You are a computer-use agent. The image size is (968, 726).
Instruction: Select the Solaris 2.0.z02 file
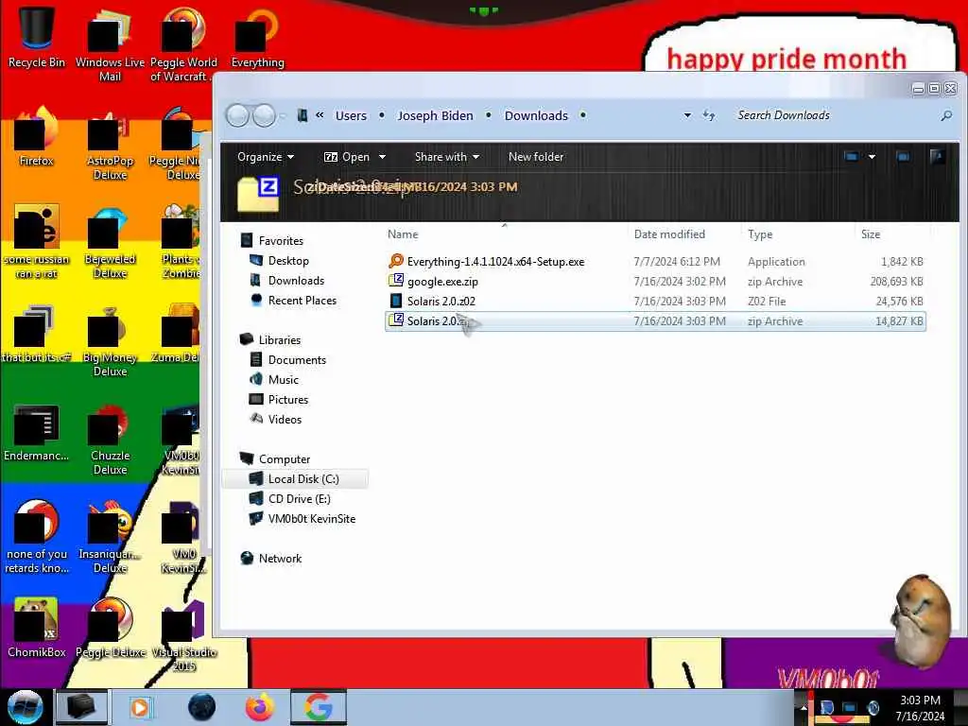click(655, 302)
